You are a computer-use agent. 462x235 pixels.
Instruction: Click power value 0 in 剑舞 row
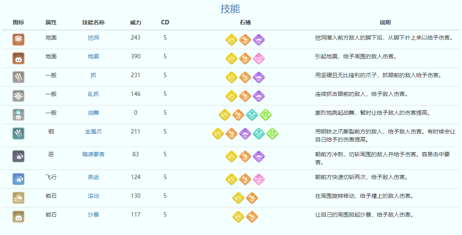tap(135, 113)
